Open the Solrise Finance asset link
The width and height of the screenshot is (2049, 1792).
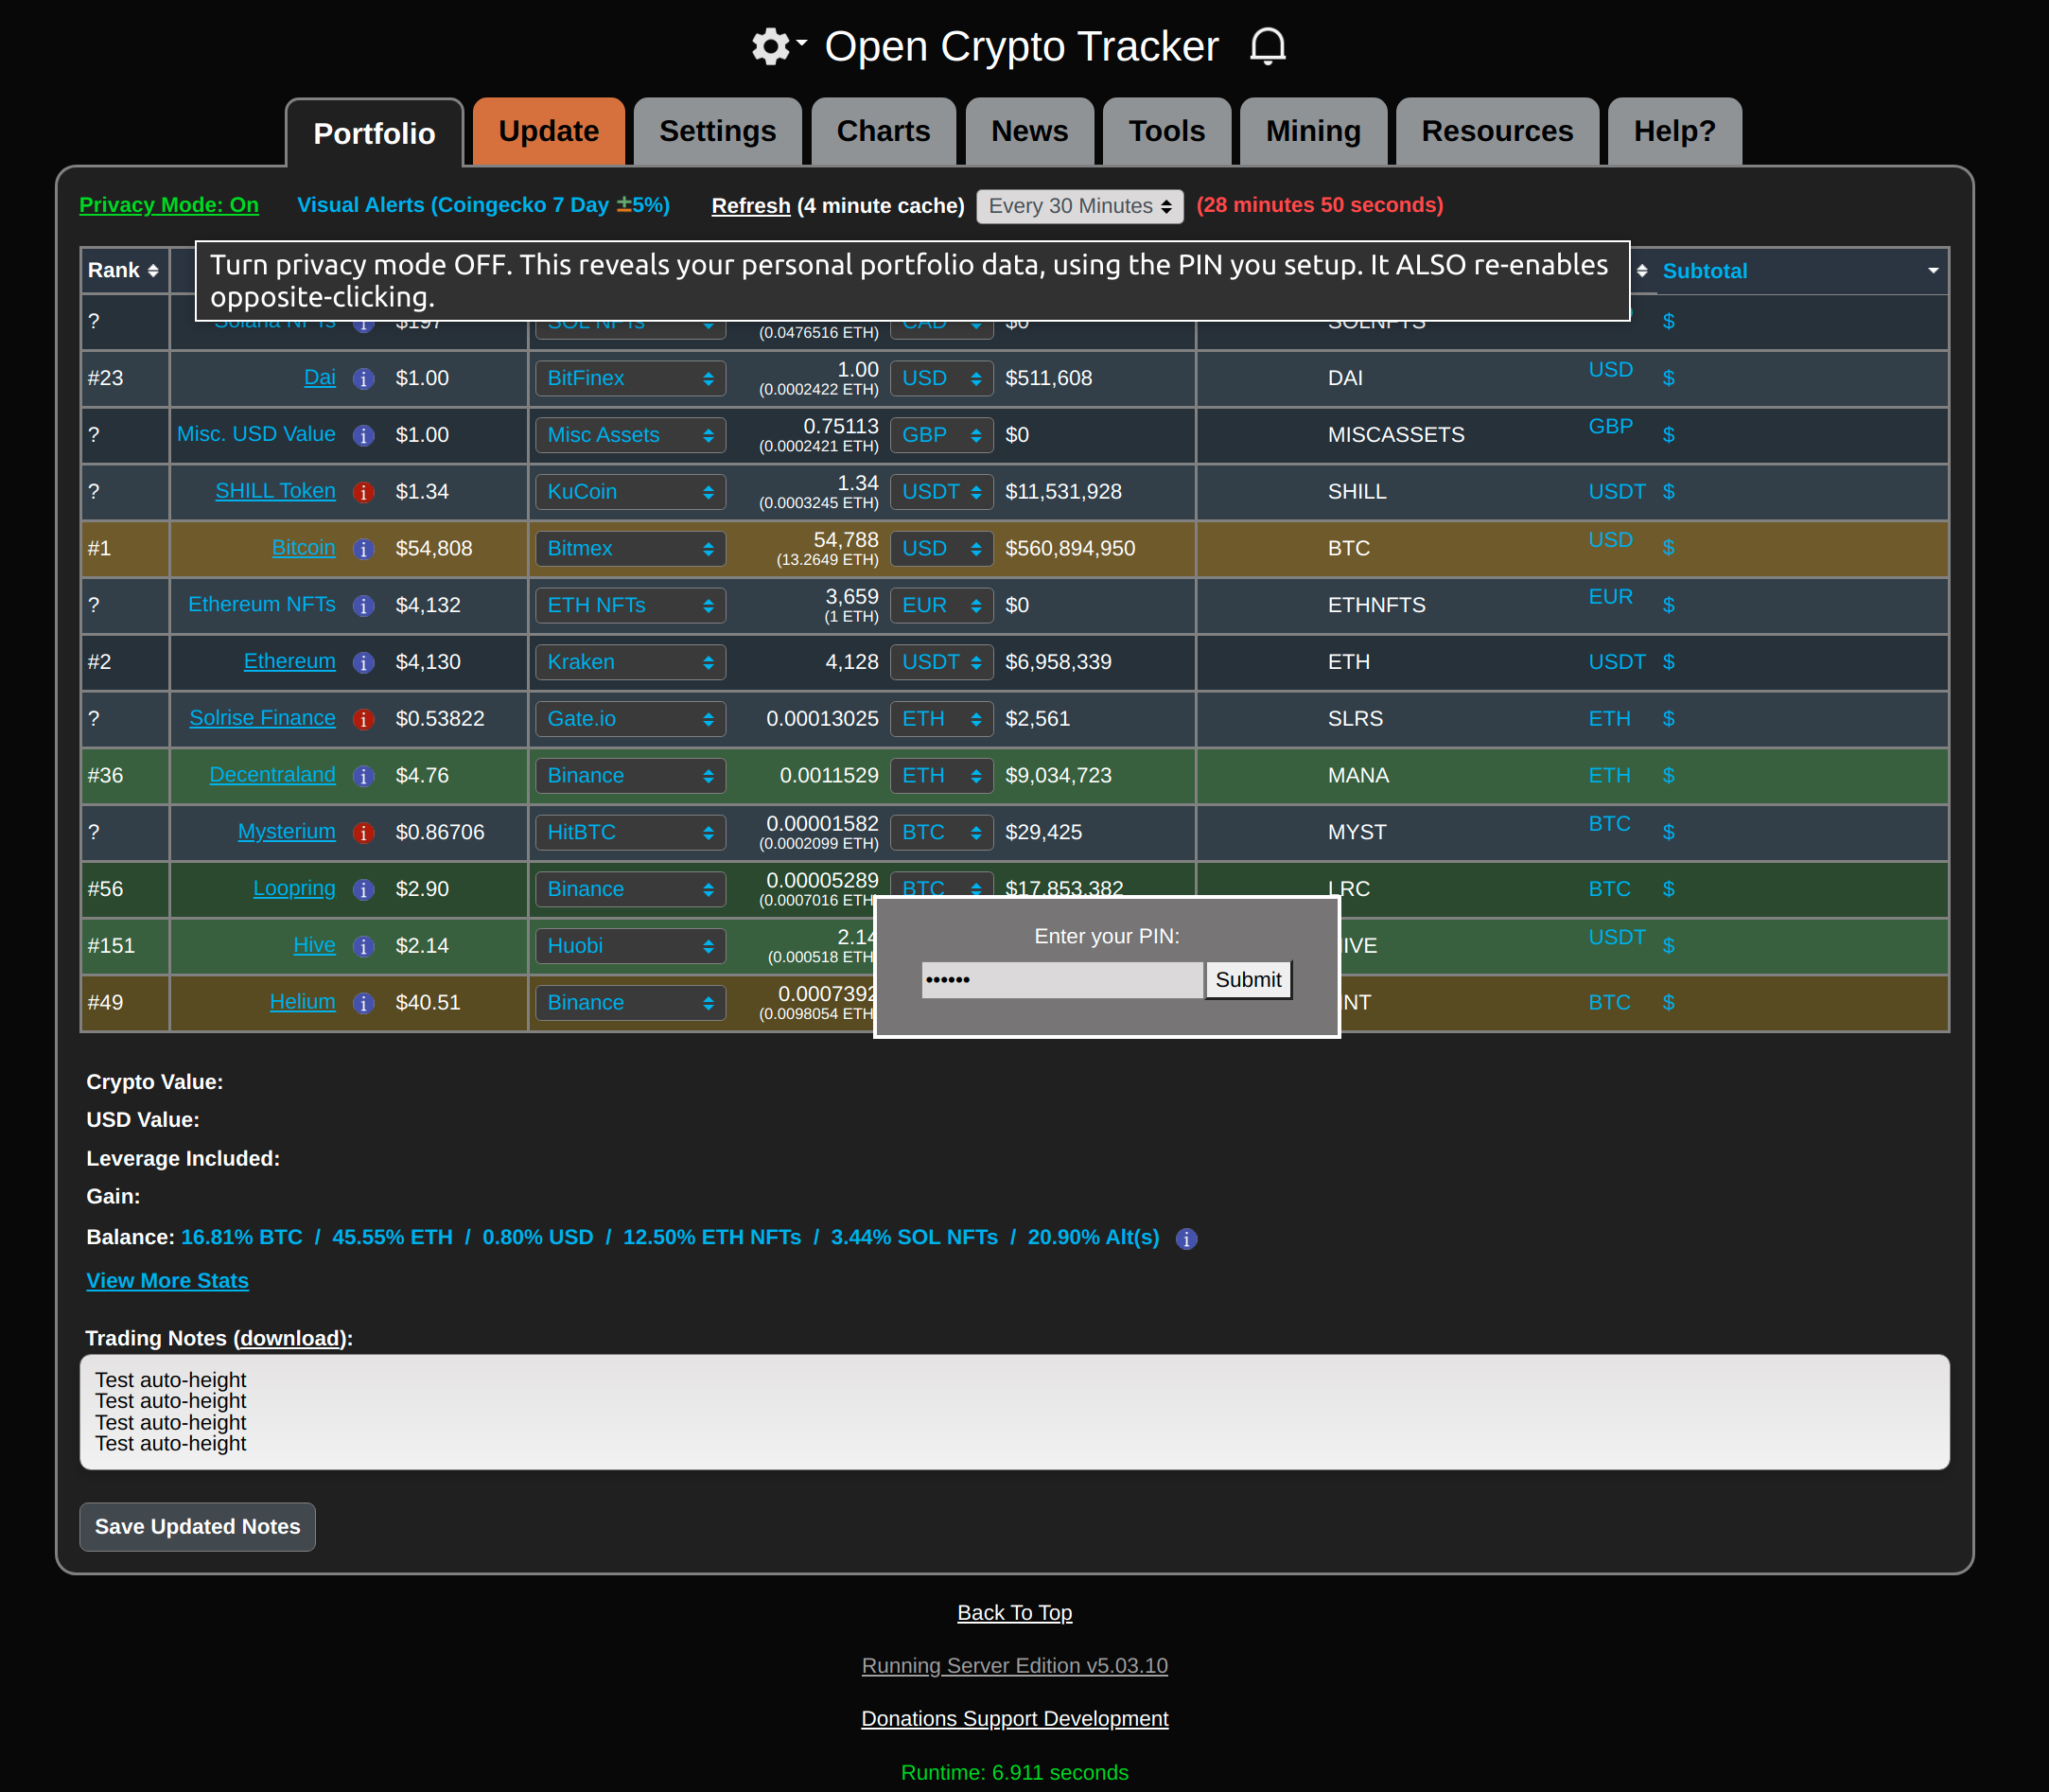pos(262,718)
